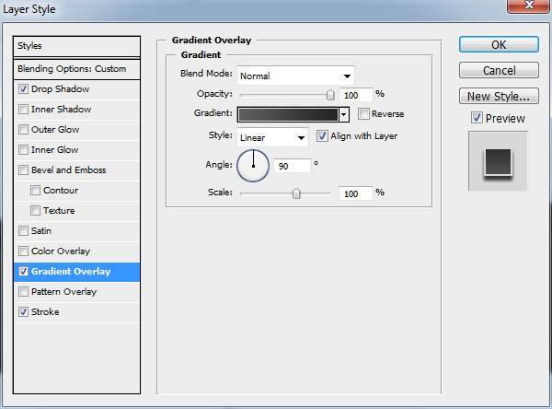552x409 pixels.
Task: Open the Style Linear dropdown
Action: click(272, 137)
